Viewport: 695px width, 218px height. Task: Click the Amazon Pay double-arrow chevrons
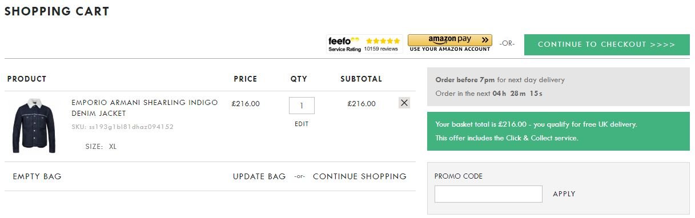coord(484,40)
